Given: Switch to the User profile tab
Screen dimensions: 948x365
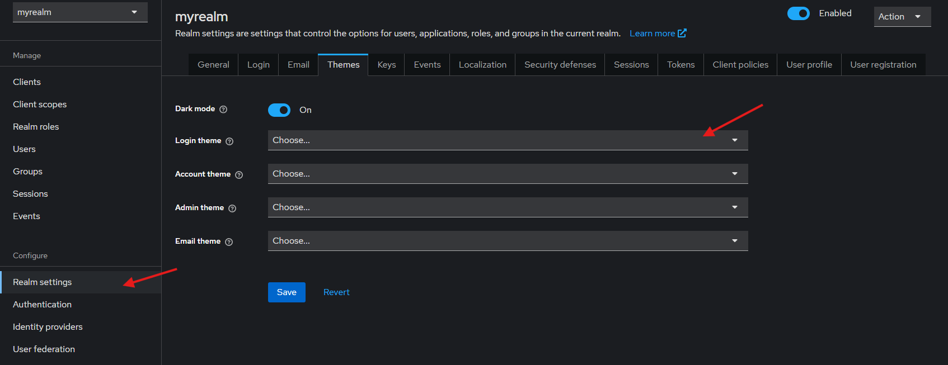Looking at the screenshot, I should click(x=809, y=65).
